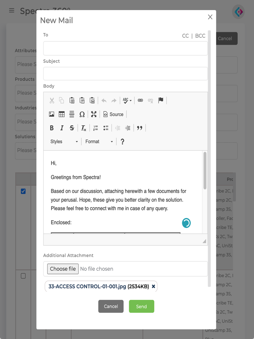Add a block quote to the body
This screenshot has height=339, width=254.
click(139, 128)
